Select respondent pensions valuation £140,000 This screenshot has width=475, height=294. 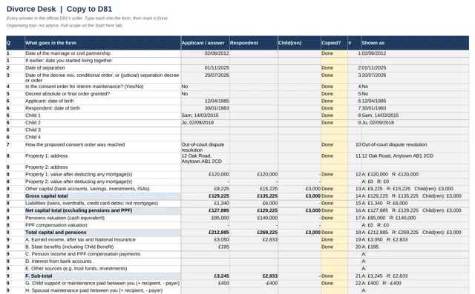[x=254, y=218]
